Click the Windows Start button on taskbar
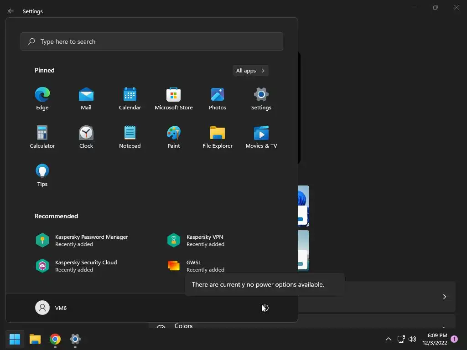467x350 pixels. click(x=15, y=339)
